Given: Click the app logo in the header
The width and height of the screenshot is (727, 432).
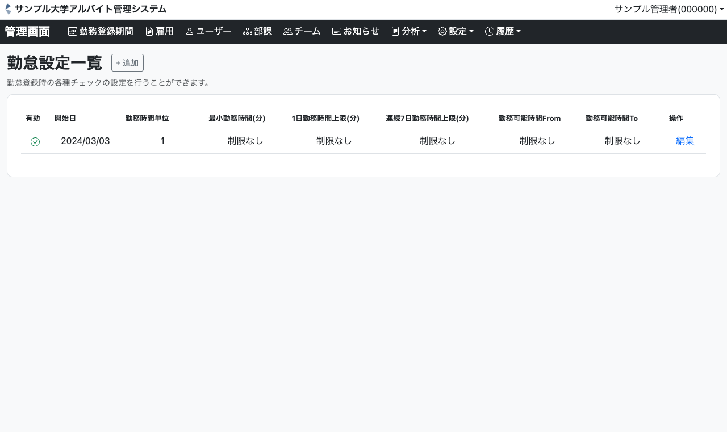Looking at the screenshot, I should click(8, 9).
